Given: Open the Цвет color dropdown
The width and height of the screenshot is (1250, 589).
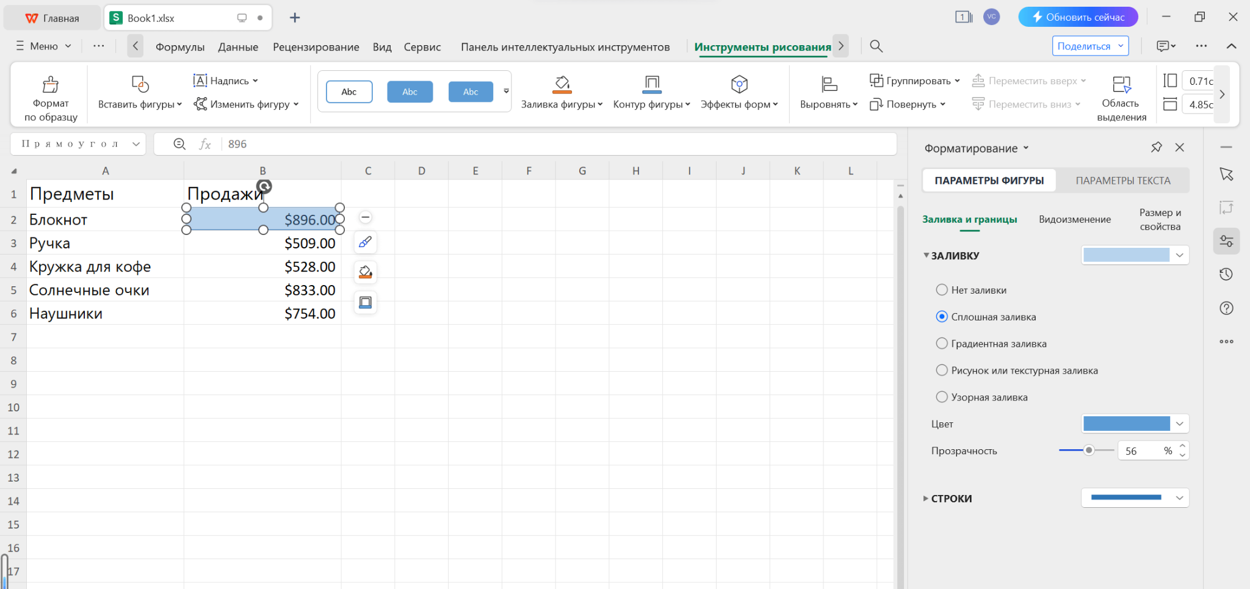Looking at the screenshot, I should point(1179,424).
